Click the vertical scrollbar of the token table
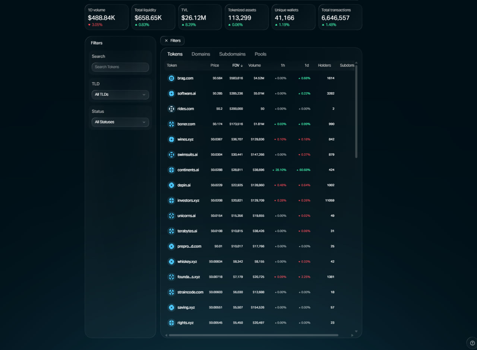477x350 pixels. pyautogui.click(x=356, y=112)
